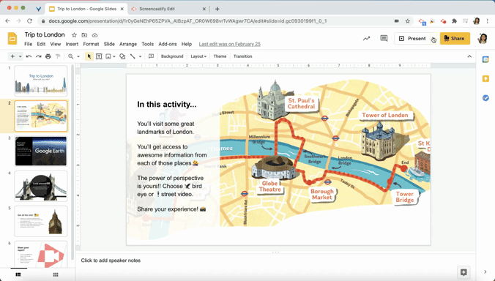Image resolution: width=495 pixels, height=281 pixels.
Task: Open the zoom level dropdown arrow
Action: coord(78,56)
